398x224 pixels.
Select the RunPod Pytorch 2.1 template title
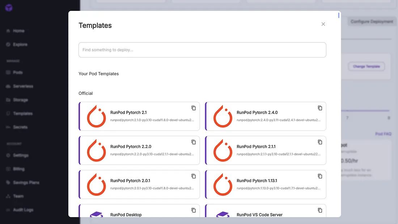pyautogui.click(x=128, y=113)
